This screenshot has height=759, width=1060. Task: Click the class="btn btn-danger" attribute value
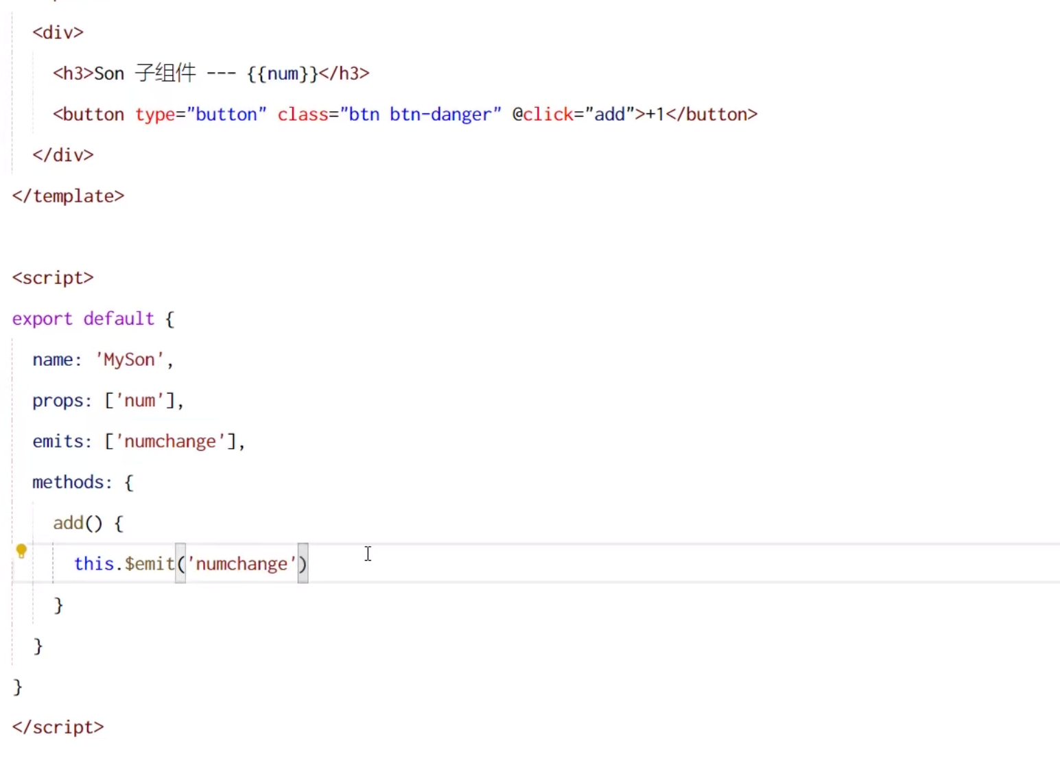tap(421, 114)
